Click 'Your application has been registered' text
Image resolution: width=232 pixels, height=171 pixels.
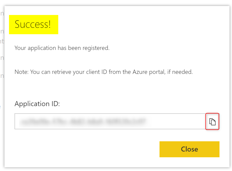tap(62, 48)
